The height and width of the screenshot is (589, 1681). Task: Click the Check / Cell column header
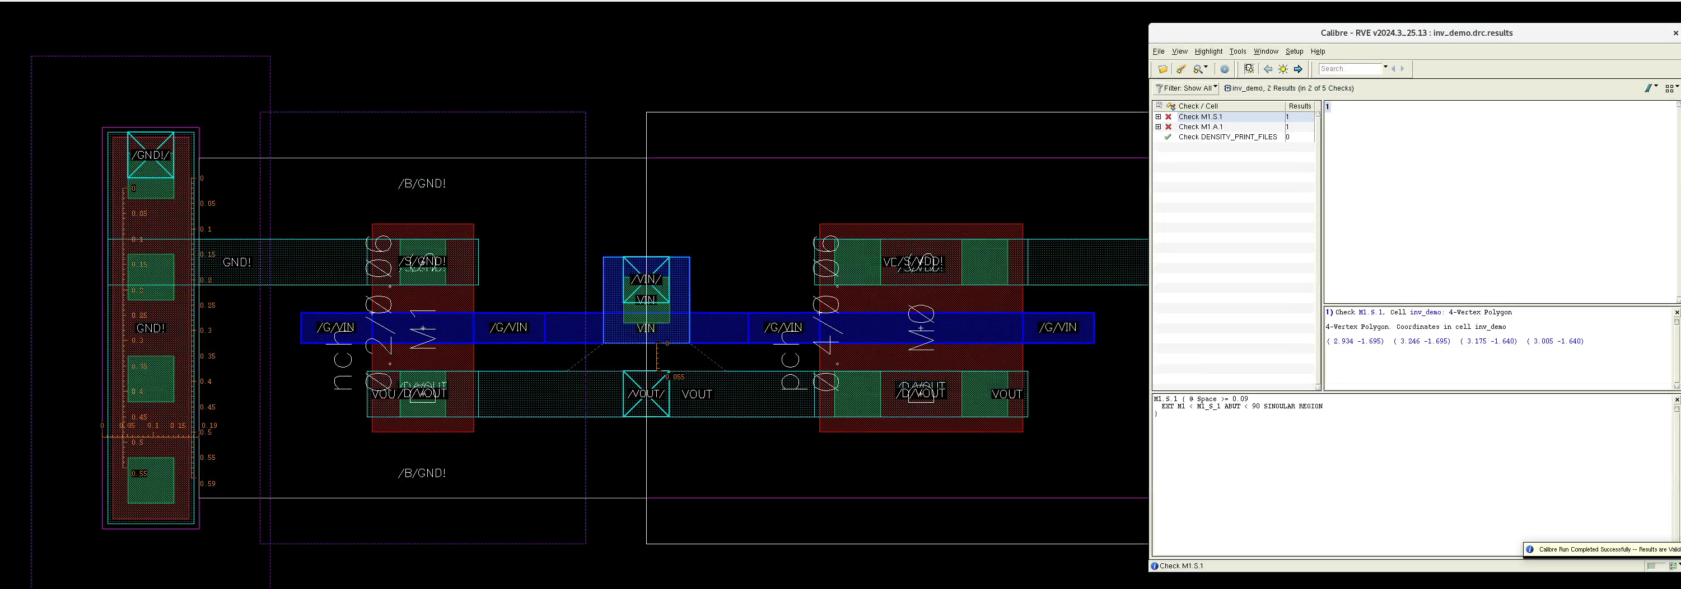1197,106
